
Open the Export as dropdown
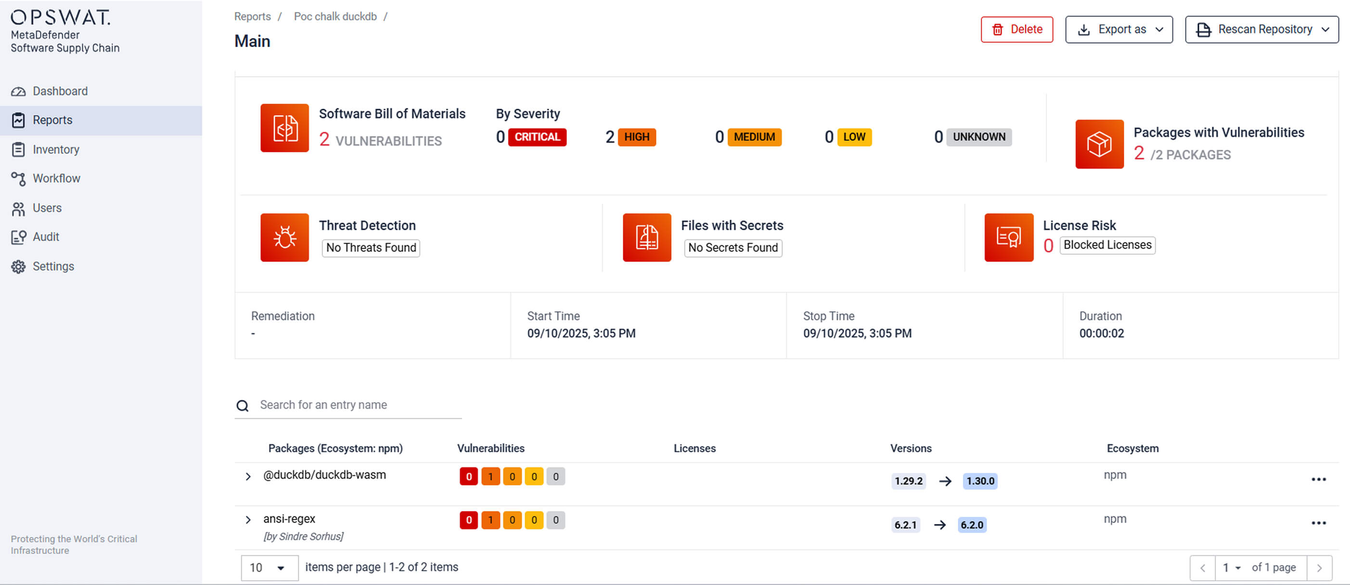(x=1119, y=29)
